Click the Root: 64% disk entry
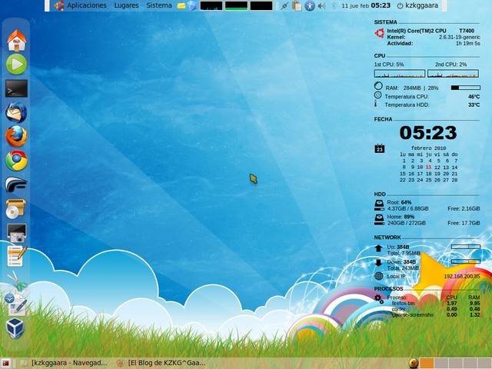This screenshot has height=369, width=492. (399, 202)
